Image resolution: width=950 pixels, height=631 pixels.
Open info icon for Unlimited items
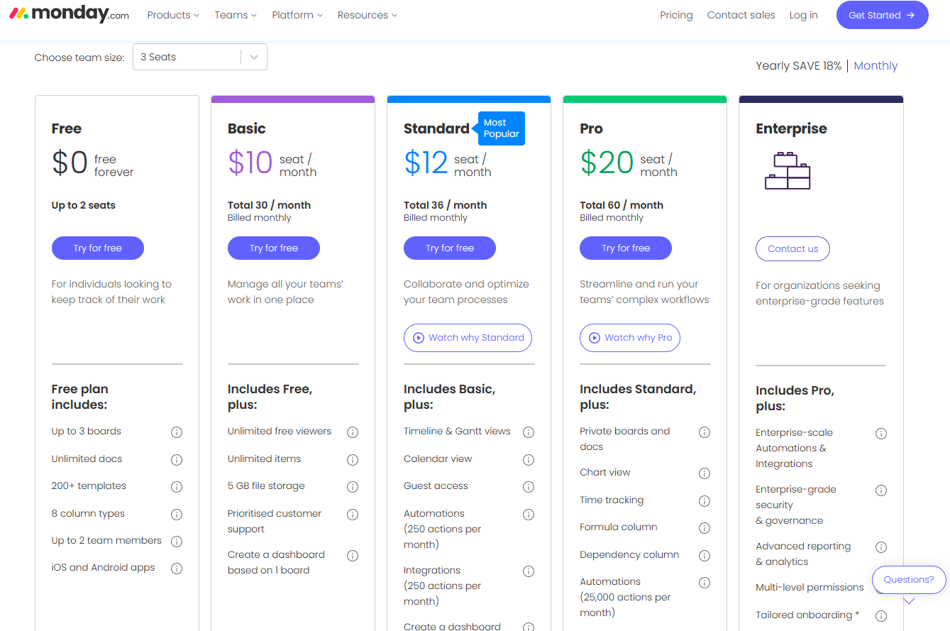[353, 460]
